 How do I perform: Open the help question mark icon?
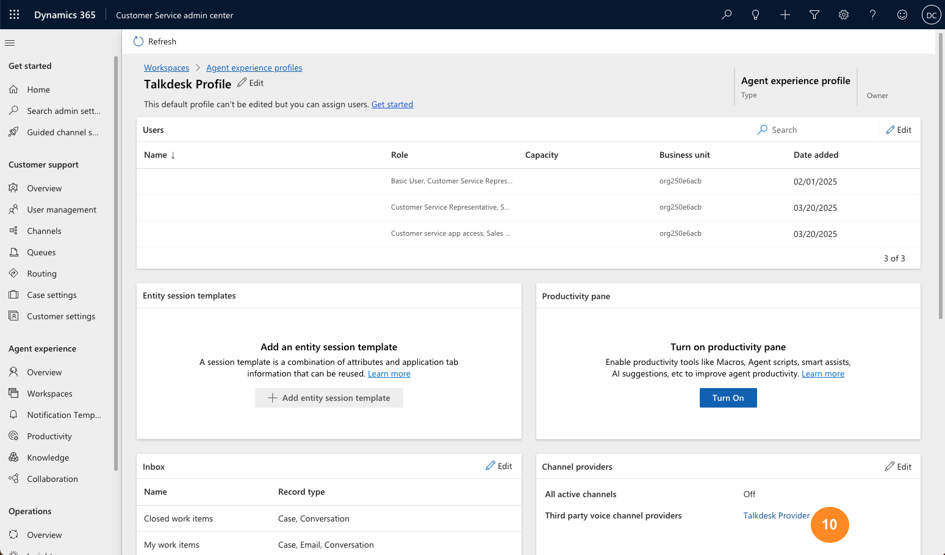pyautogui.click(x=873, y=15)
